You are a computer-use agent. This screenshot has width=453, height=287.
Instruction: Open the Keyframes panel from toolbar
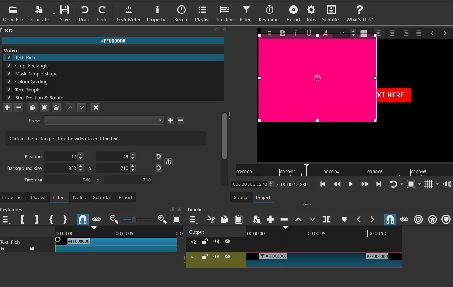(269, 14)
